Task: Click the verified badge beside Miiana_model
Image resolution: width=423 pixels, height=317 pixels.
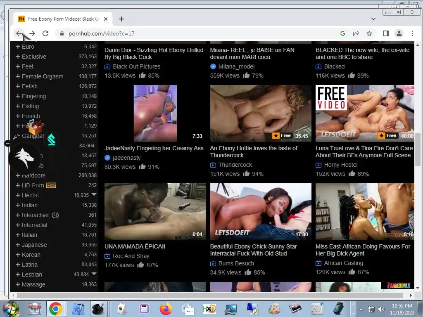Action: [213, 66]
